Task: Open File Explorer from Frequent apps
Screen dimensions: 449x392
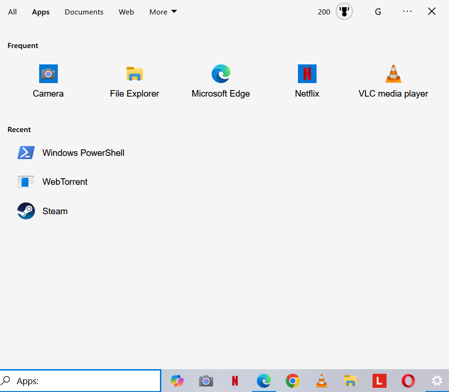Action: [x=134, y=81]
